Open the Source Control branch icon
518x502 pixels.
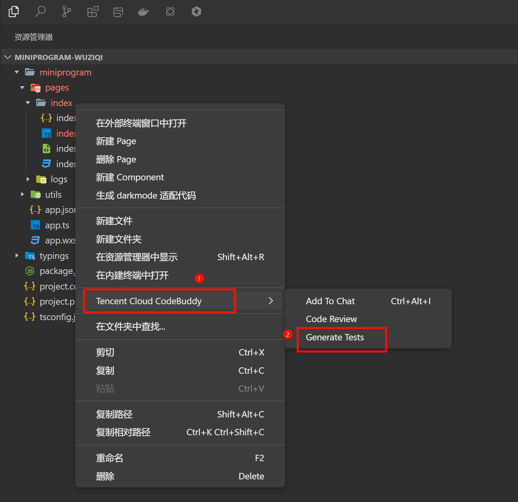point(66,12)
